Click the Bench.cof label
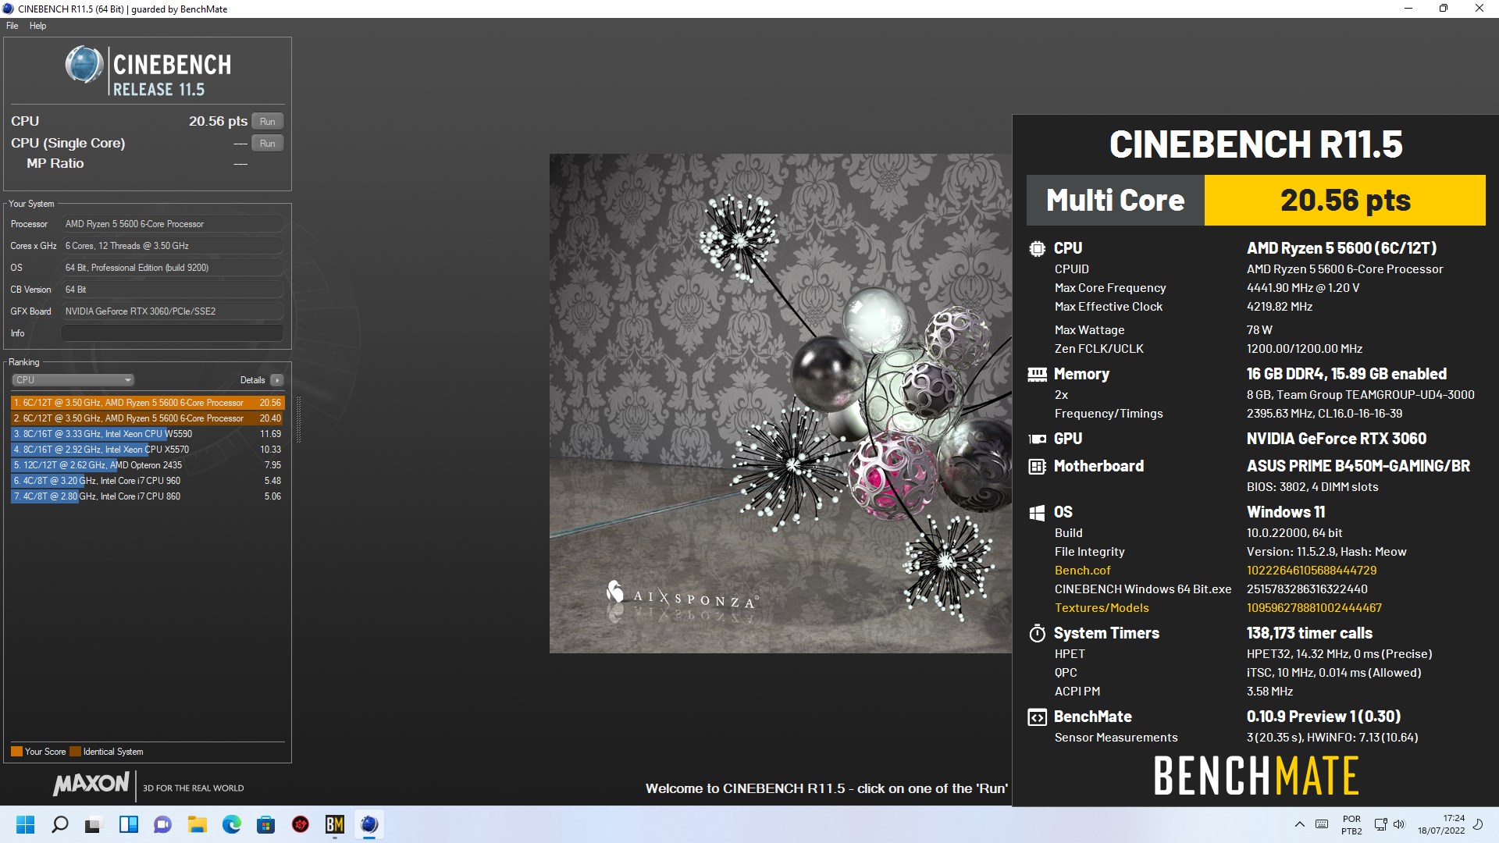1499x843 pixels. (x=1082, y=571)
